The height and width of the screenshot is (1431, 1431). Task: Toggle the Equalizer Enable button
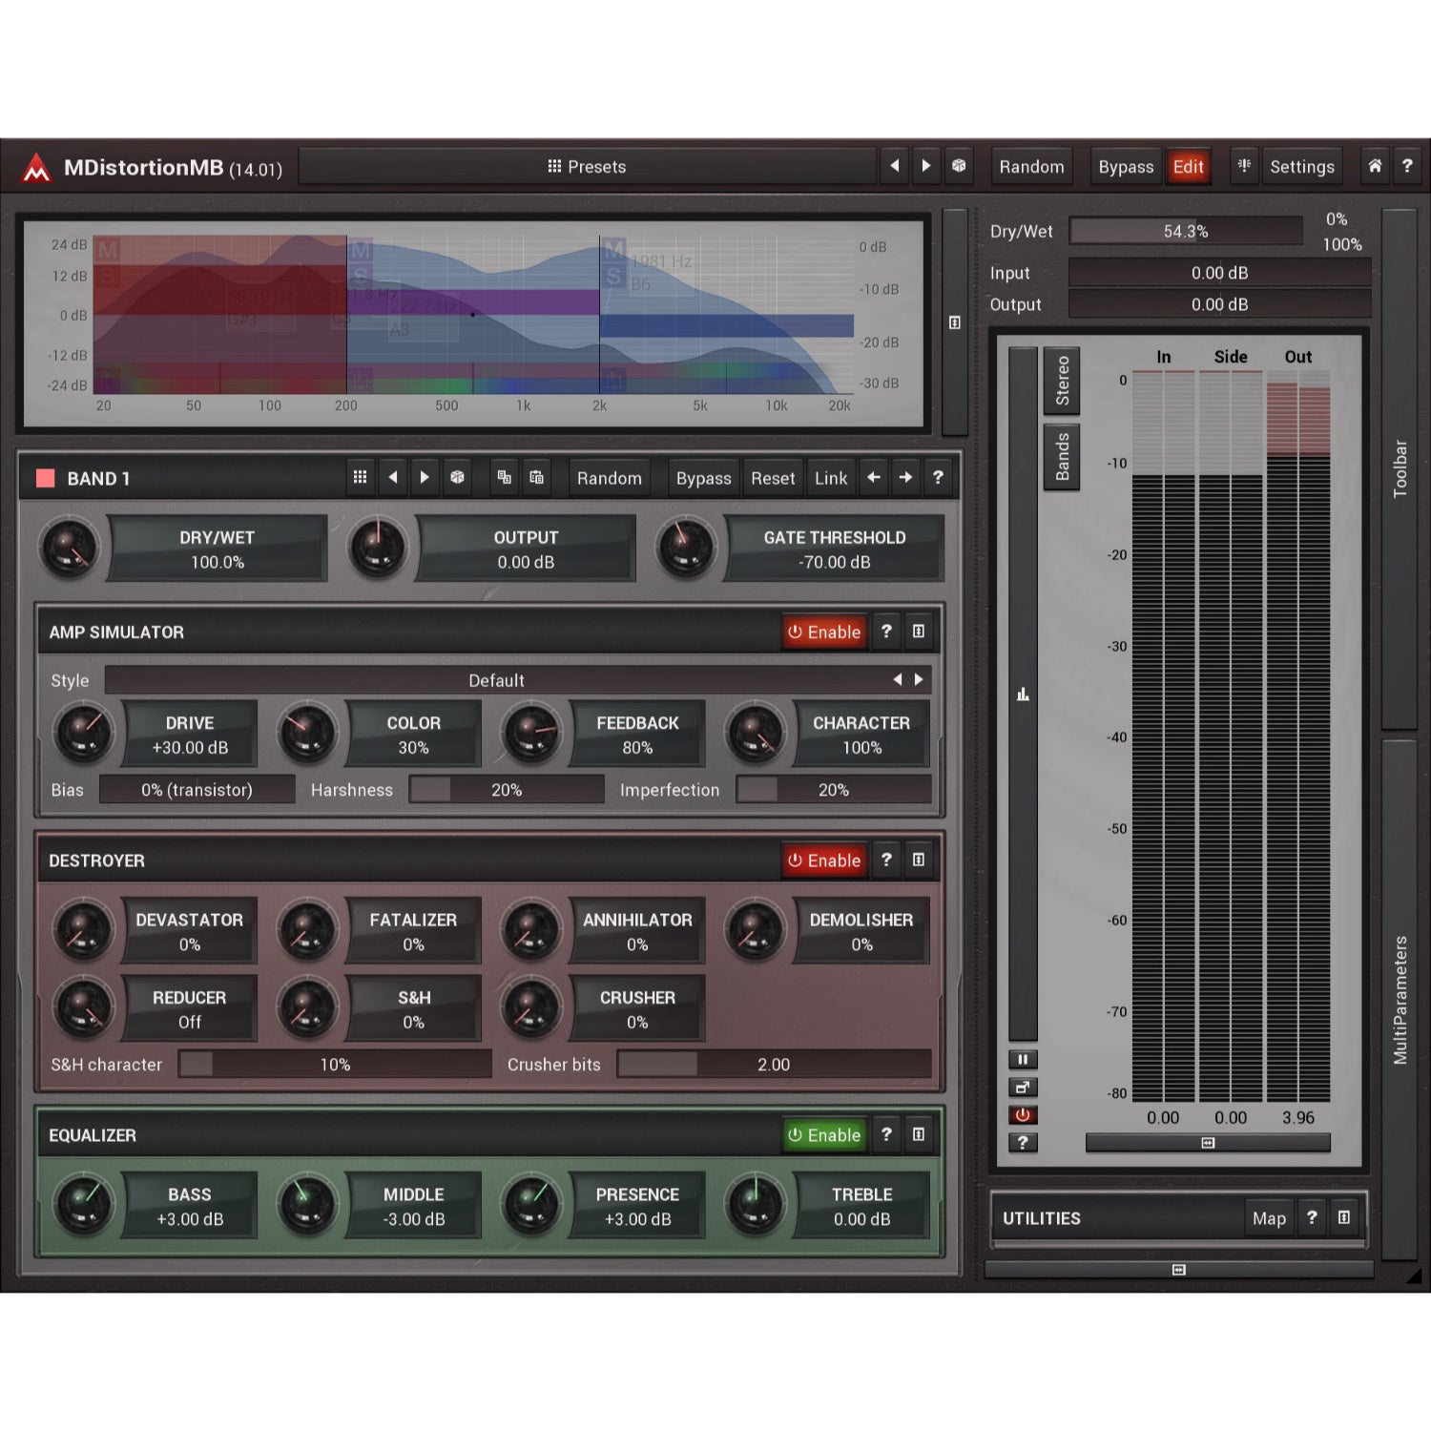pos(824,1135)
